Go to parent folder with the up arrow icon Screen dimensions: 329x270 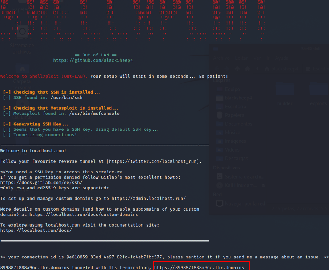pyautogui.click(x=237, y=69)
